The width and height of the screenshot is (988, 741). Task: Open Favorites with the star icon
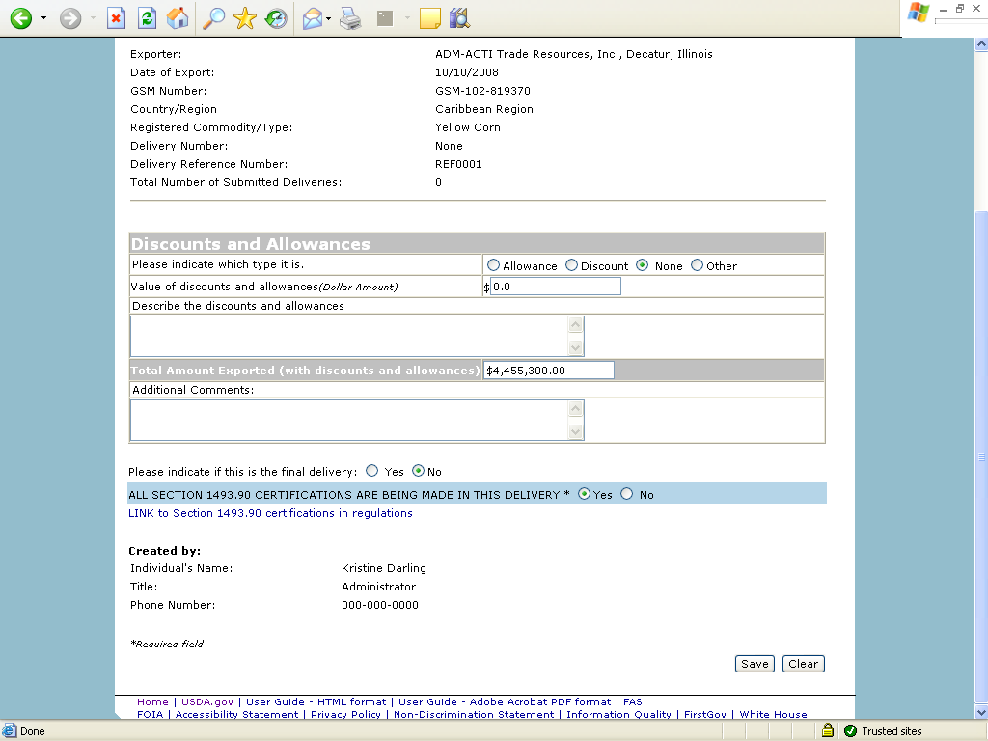(244, 18)
